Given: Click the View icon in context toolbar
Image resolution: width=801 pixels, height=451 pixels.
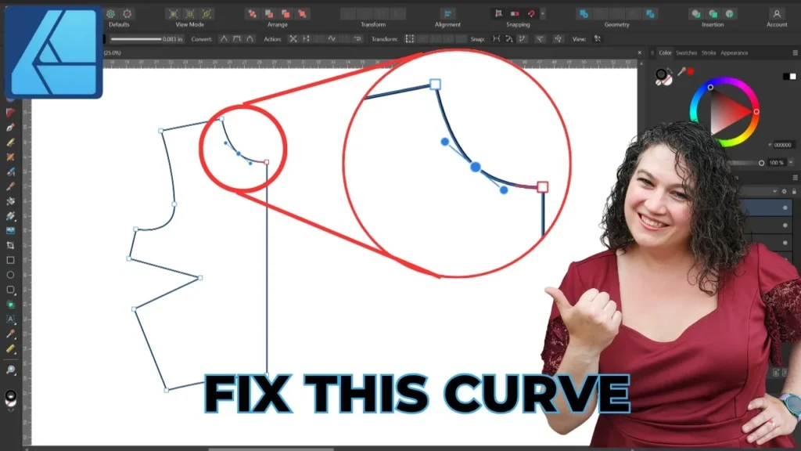Looking at the screenshot, I should pyautogui.click(x=597, y=39).
